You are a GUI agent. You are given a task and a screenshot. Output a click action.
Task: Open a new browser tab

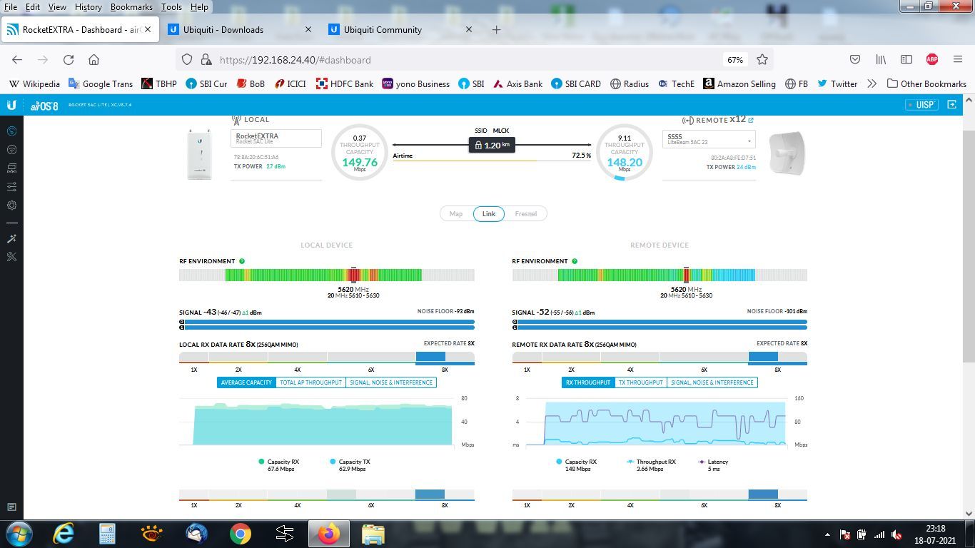click(x=496, y=30)
